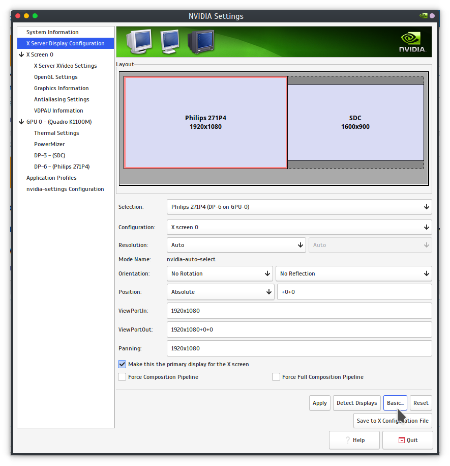Click the CRT monitor icon in banner
Image resolution: width=450 pixels, height=466 pixels.
pyautogui.click(x=139, y=42)
